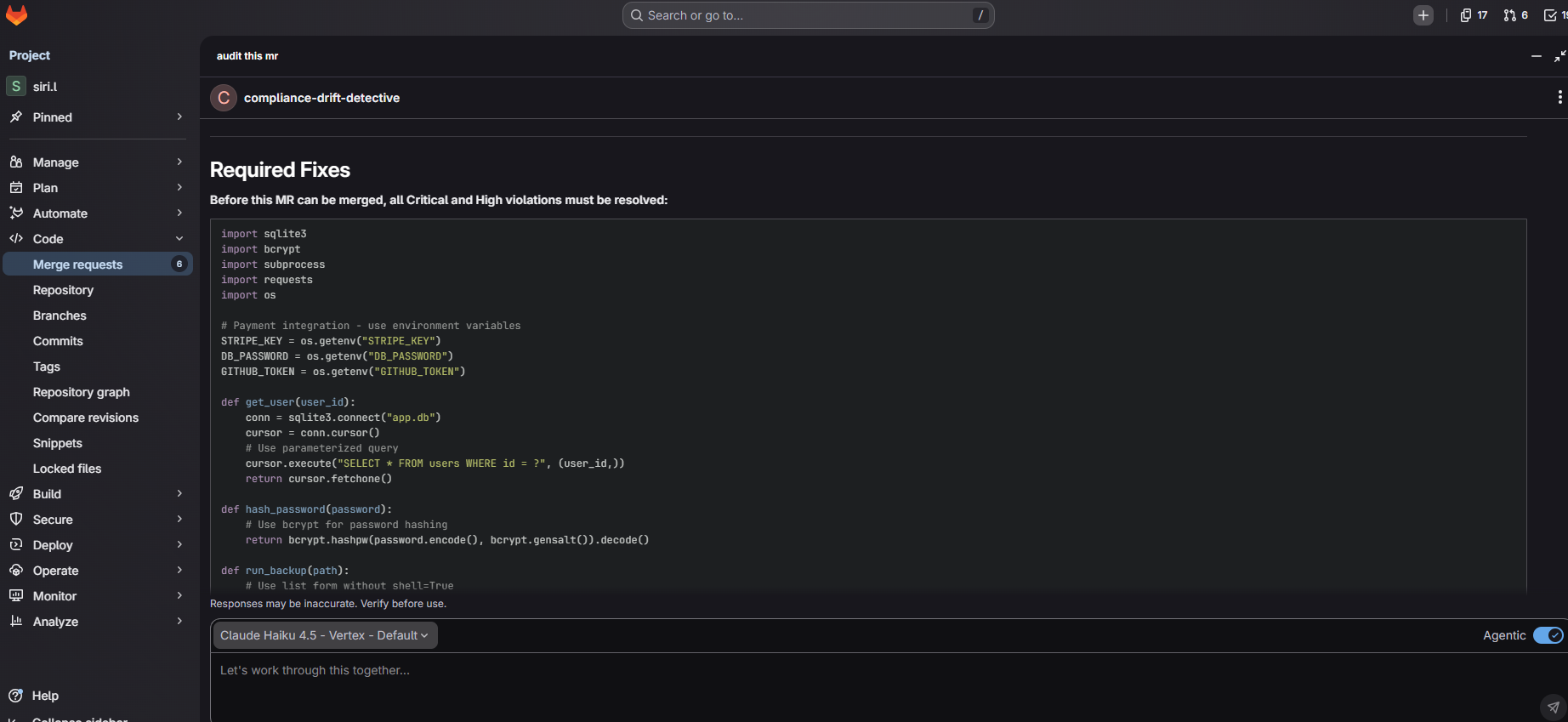Click the cursor.execute SELECT query line
The image size is (1568, 722).
click(x=435, y=463)
